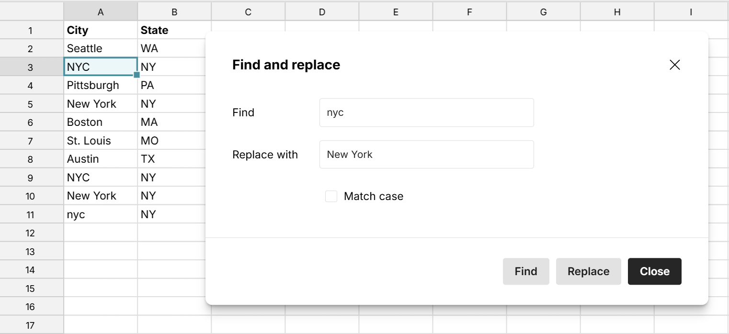Click the Find input containing nyc

(x=426, y=112)
